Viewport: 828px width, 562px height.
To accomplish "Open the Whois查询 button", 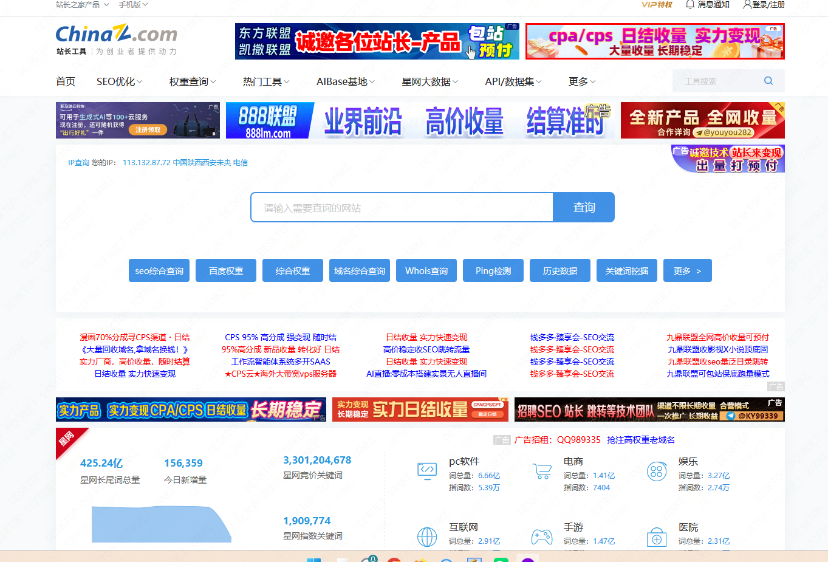I will click(x=426, y=271).
